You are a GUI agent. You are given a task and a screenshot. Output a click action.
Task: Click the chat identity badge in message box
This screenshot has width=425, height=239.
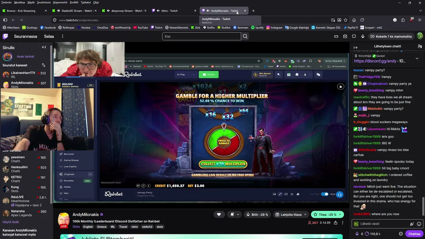click(x=356, y=224)
